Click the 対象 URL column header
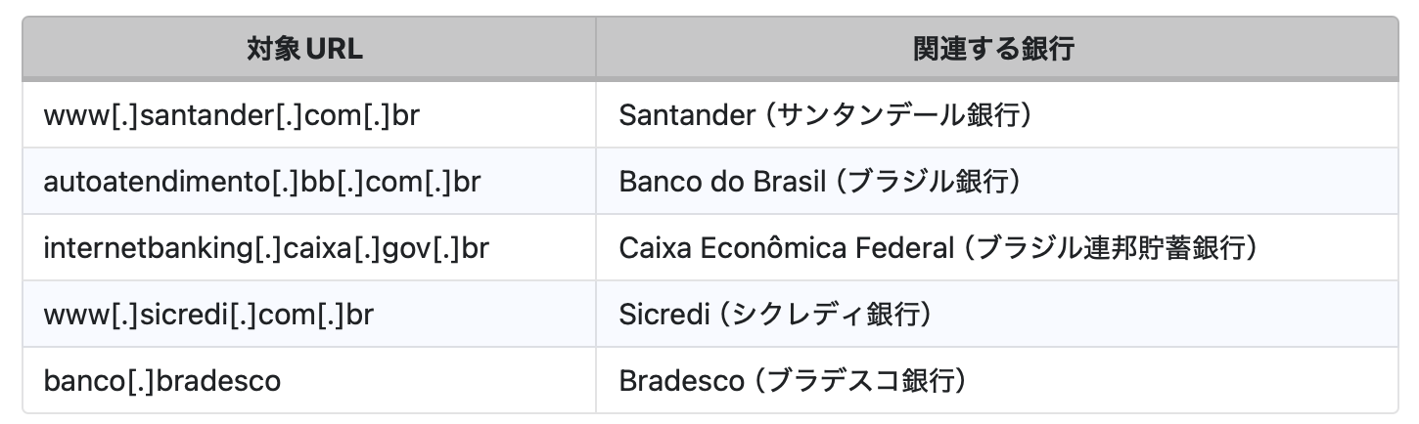 click(x=305, y=49)
